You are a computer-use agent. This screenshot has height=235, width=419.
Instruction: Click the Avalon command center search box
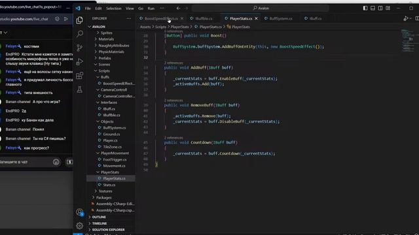click(261, 8)
